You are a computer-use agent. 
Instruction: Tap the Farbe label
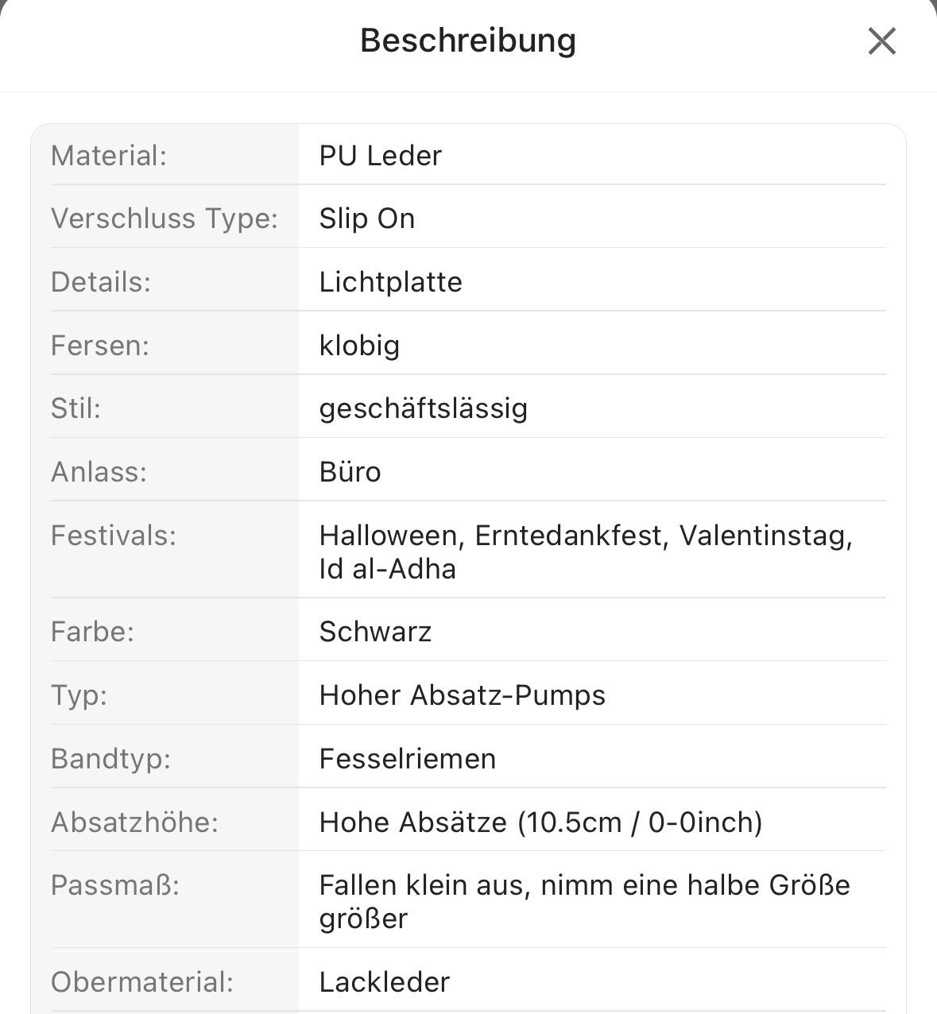coord(92,632)
